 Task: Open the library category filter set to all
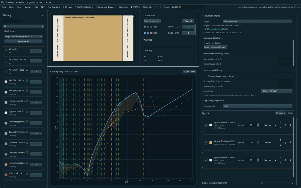point(24,26)
